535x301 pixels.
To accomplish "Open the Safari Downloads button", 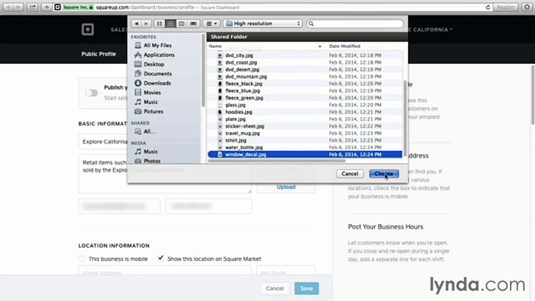I will 526,7.
